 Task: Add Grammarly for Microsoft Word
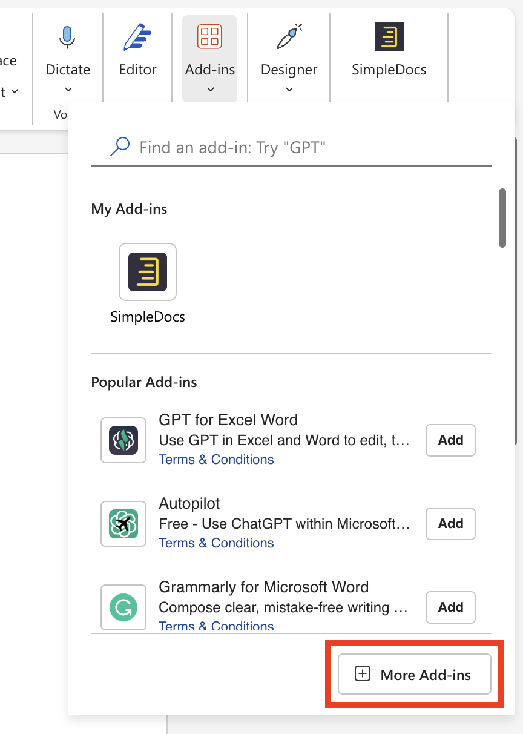pyautogui.click(x=450, y=607)
